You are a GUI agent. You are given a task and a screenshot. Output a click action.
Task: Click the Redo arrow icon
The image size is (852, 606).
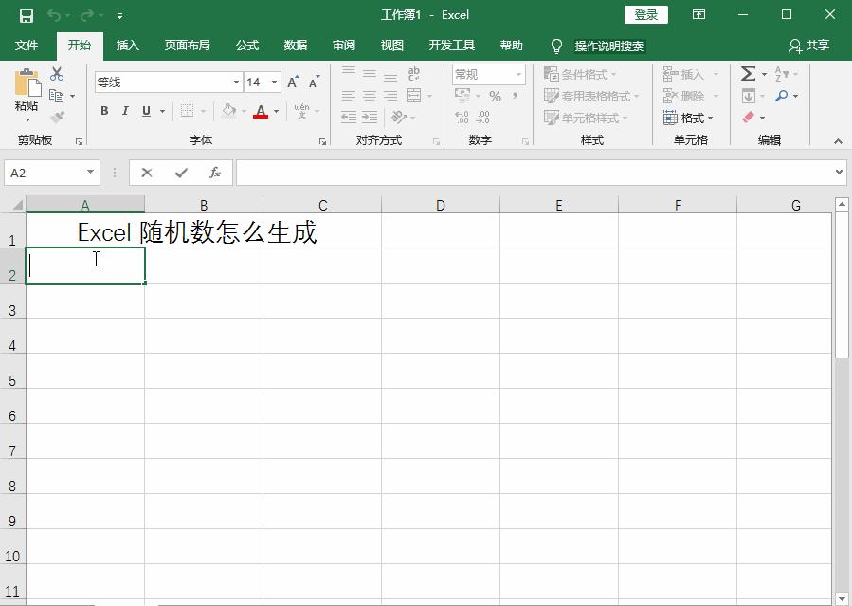(87, 16)
